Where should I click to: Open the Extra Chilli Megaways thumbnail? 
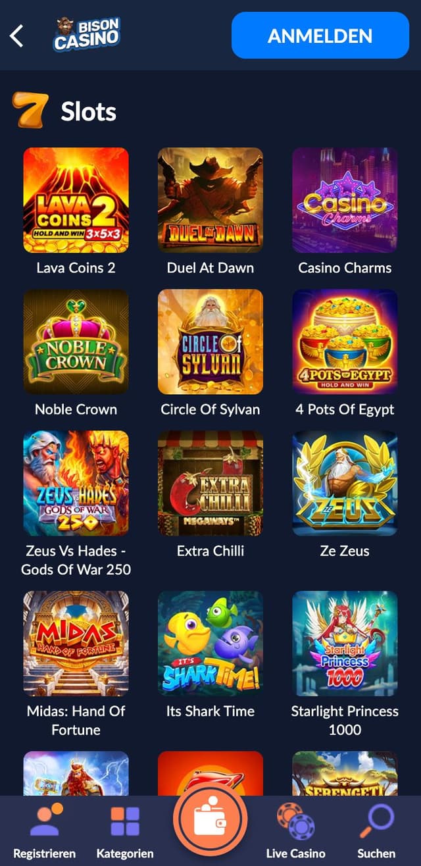210,484
